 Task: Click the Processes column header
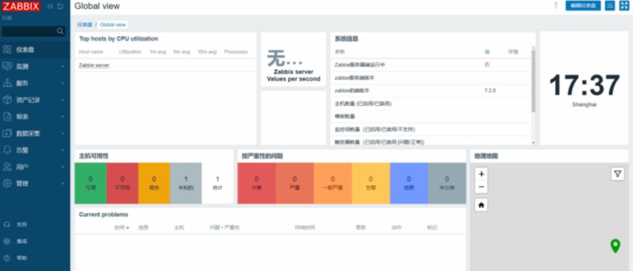point(236,52)
